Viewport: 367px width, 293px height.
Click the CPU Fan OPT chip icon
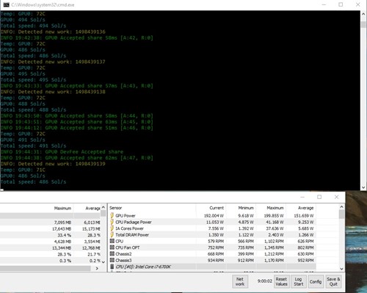click(112, 247)
